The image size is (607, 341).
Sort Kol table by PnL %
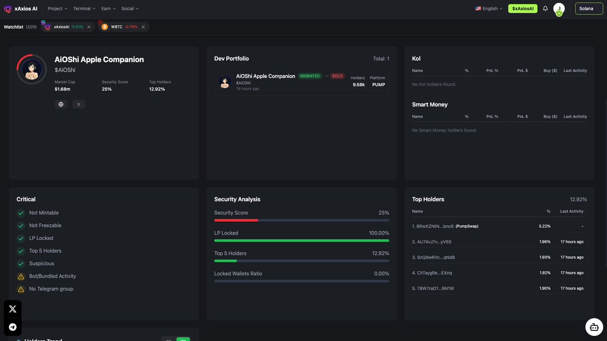pyautogui.click(x=492, y=71)
